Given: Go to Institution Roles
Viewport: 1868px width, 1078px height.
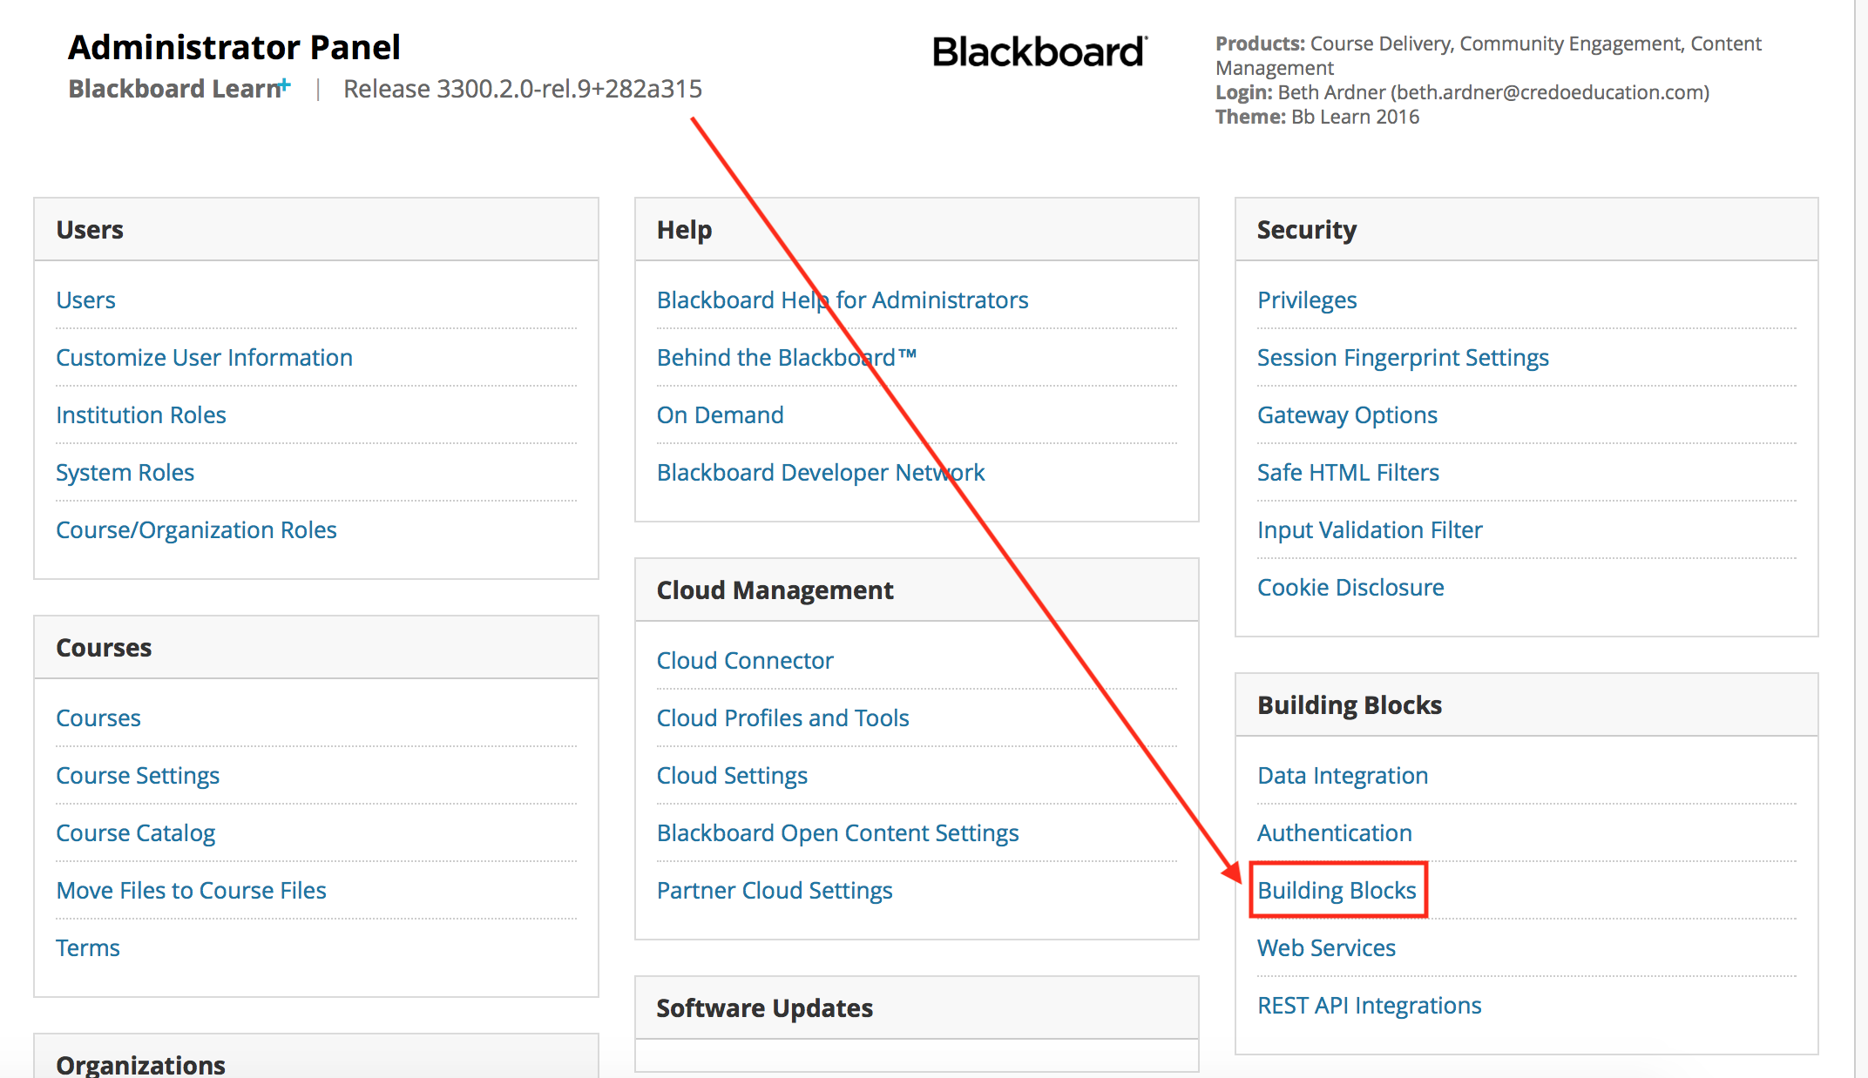Looking at the screenshot, I should pyautogui.click(x=140, y=414).
